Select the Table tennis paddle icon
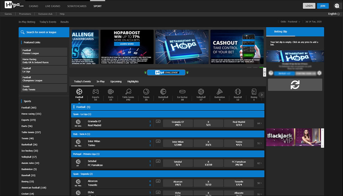Viewport: 343px width, 196px height. (128, 92)
